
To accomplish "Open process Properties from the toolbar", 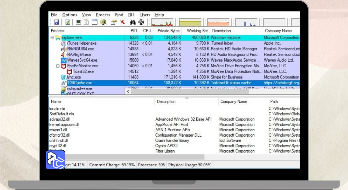I will (x=114, y=22).
